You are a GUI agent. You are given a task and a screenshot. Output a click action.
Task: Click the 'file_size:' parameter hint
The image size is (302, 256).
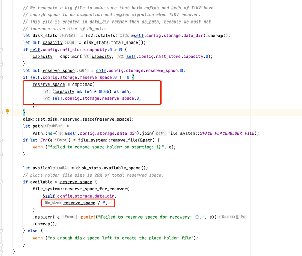(x=52, y=203)
